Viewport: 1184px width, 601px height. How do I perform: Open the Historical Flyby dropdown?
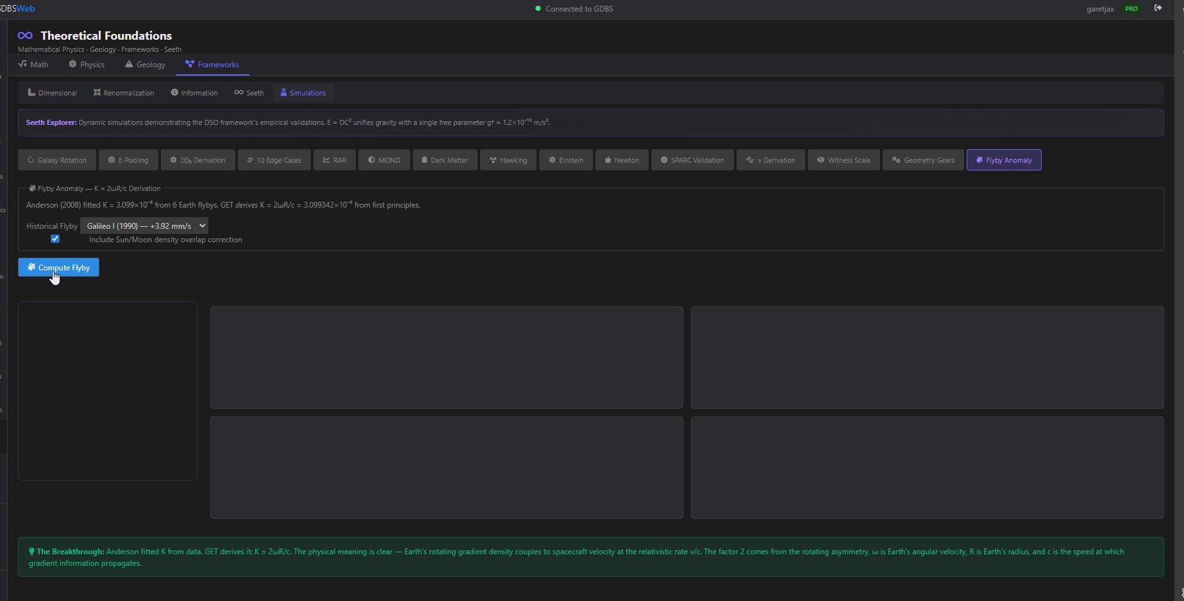(x=144, y=226)
